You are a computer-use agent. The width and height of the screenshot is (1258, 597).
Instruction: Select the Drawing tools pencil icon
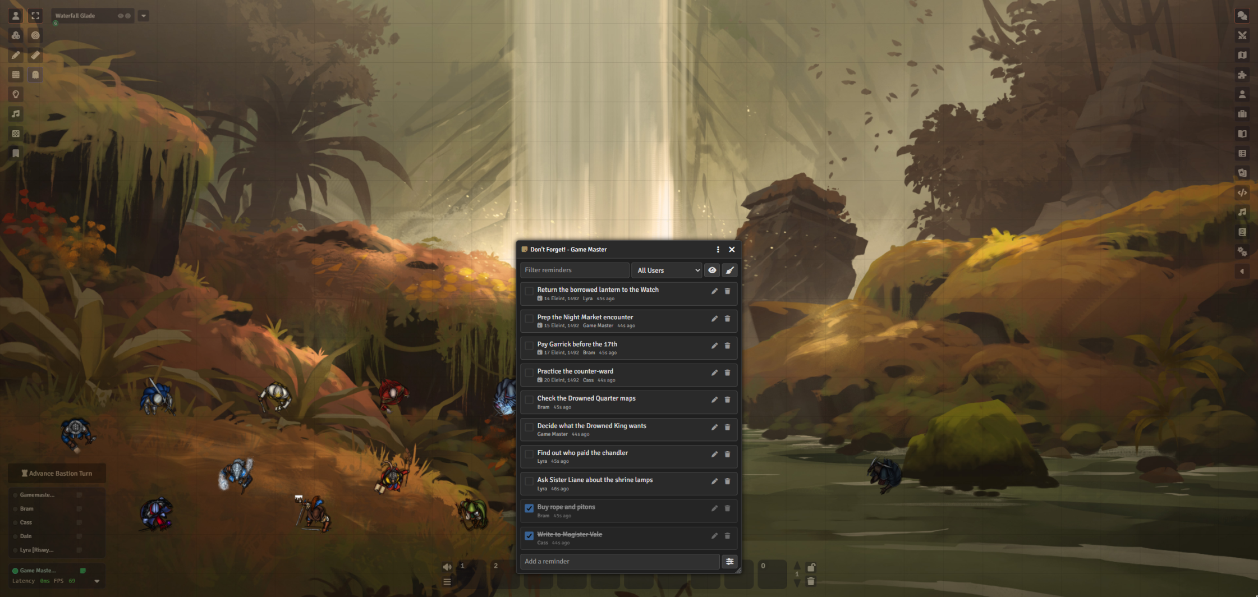click(x=16, y=55)
